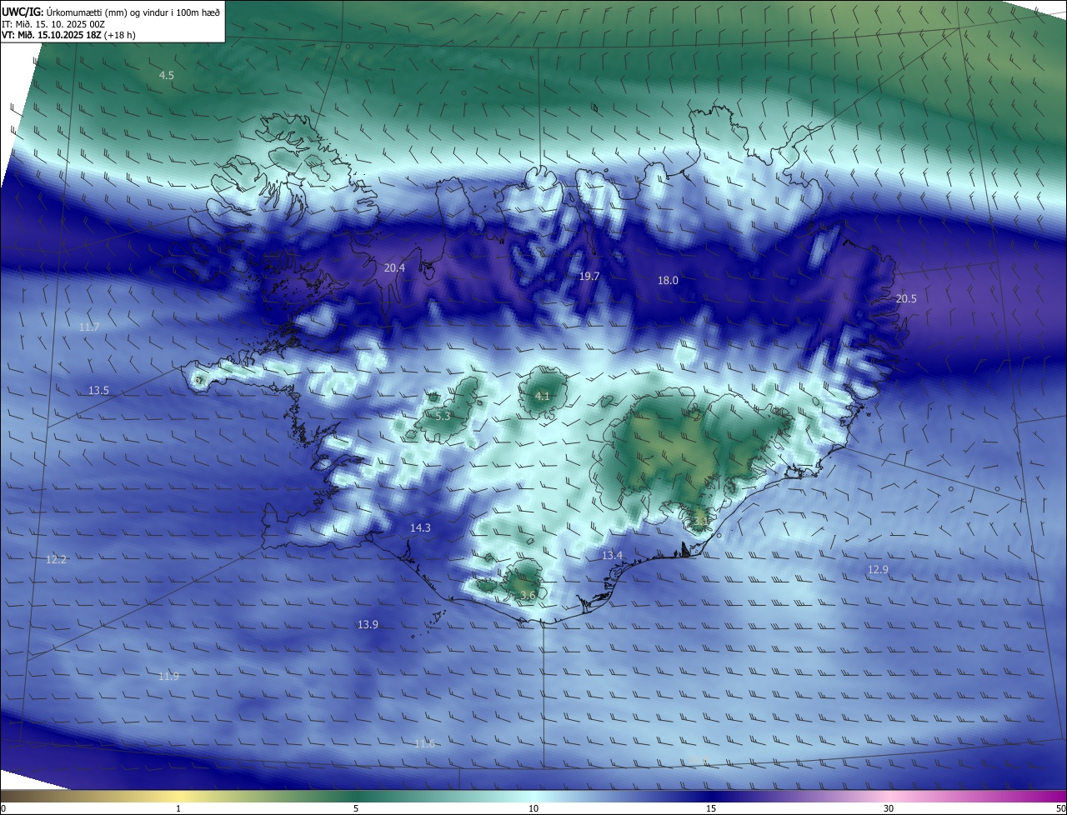Click the 4.1 value on glacier
Image resolution: width=1067 pixels, height=815 pixels.
point(542,396)
